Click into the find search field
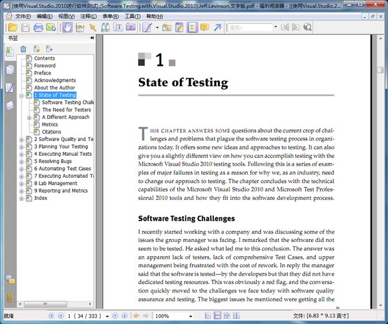Viewport: 388px width, 324px height. click(250, 27)
